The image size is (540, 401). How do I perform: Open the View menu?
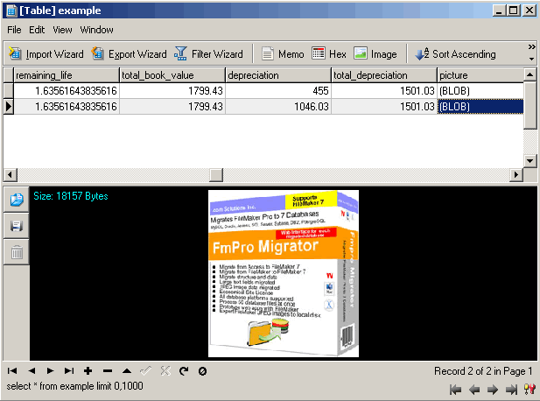point(62,30)
